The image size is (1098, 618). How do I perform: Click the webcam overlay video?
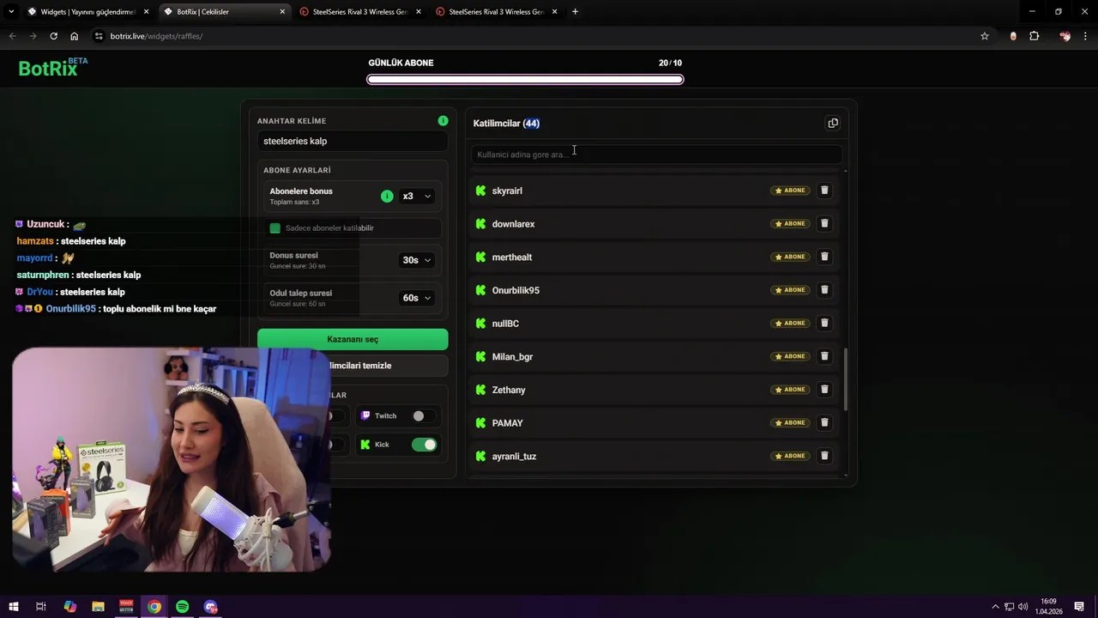click(172, 459)
